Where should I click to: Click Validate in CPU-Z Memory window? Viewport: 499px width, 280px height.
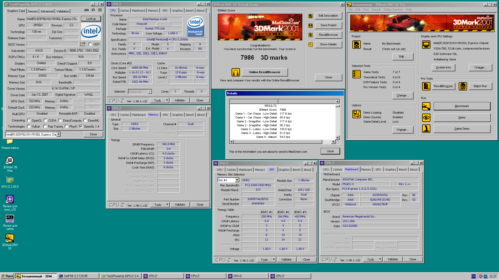tap(180, 205)
